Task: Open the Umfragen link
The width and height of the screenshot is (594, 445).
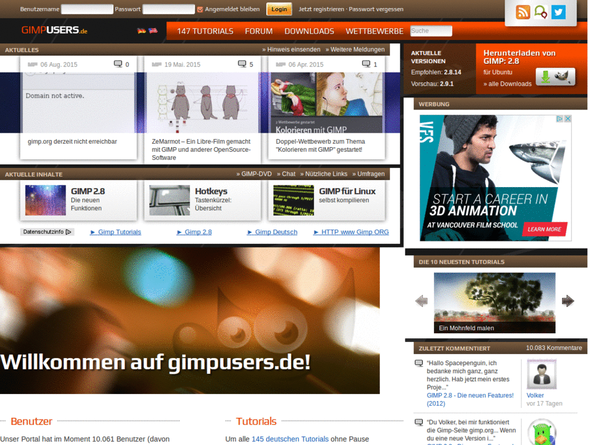Action: [x=368, y=174]
